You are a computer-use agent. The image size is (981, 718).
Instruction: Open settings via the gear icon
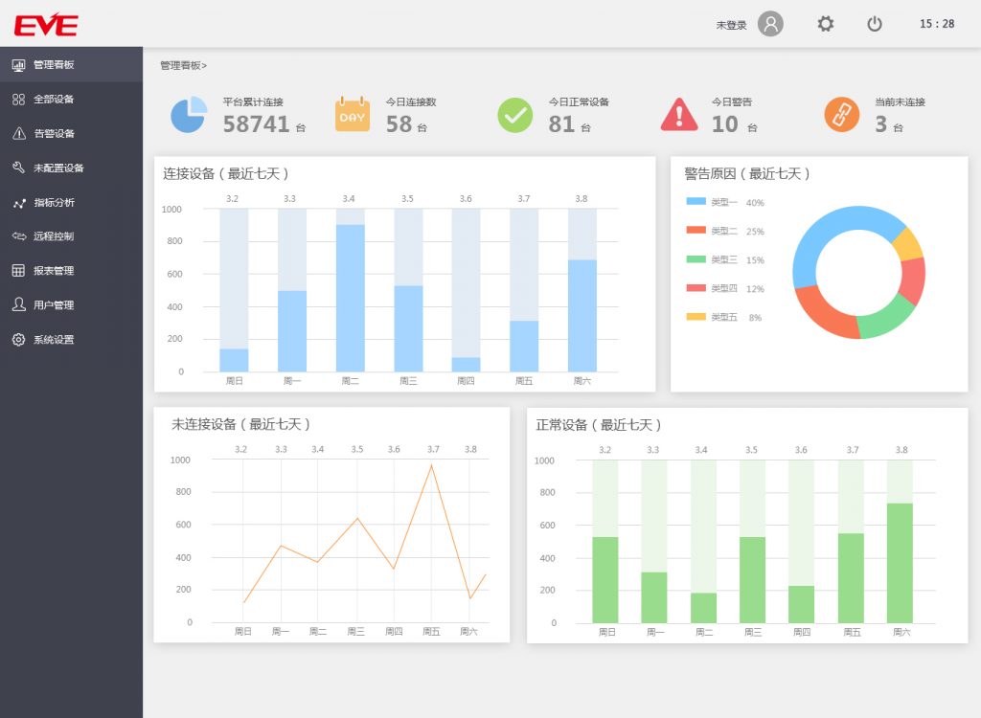tap(825, 24)
